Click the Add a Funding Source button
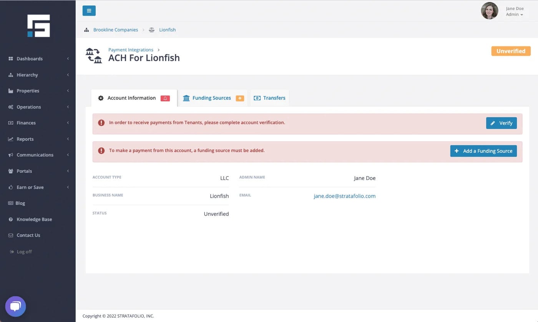Screen dimensions: 538x322 coord(483,151)
